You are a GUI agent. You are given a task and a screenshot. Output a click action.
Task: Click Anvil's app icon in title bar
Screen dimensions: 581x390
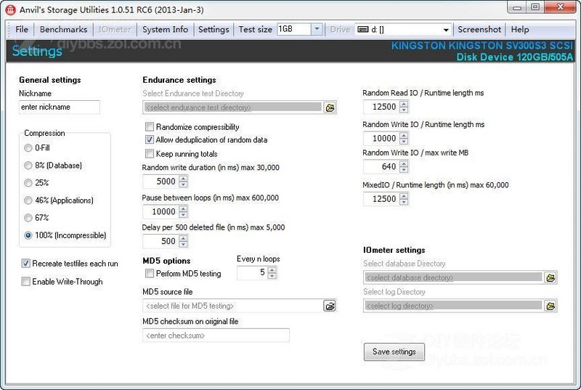click(10, 9)
